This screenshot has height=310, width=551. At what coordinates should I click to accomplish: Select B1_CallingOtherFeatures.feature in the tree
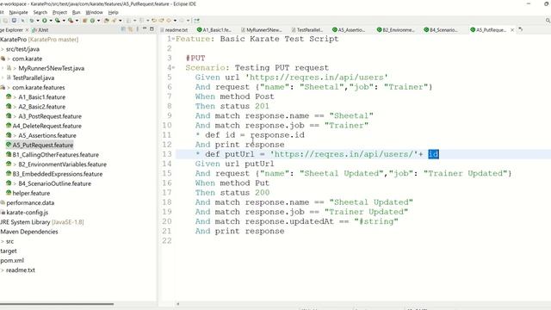tap(55, 155)
